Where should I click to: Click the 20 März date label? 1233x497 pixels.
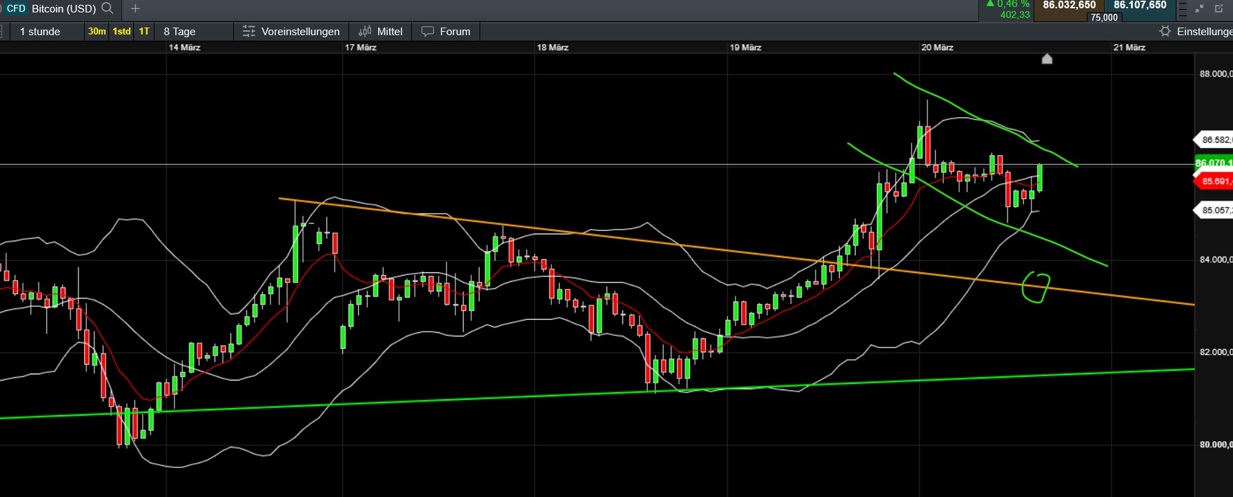(937, 48)
